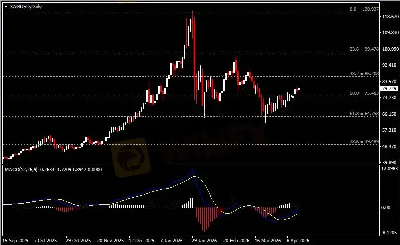The width and height of the screenshot is (400, 245).
Task: Click the current price tag 79.729
Action: (x=389, y=88)
